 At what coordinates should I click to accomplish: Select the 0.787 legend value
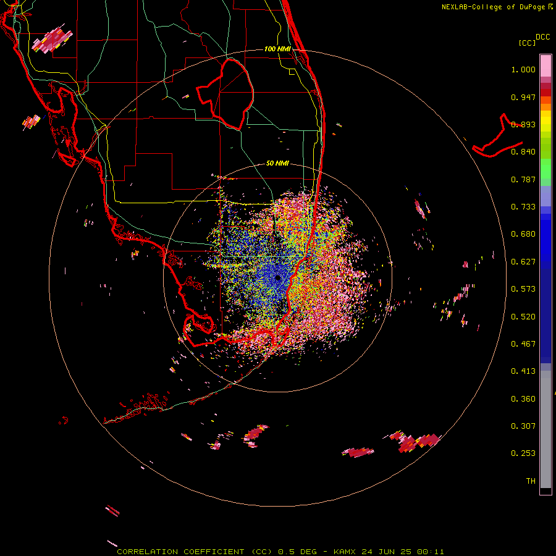(x=523, y=179)
